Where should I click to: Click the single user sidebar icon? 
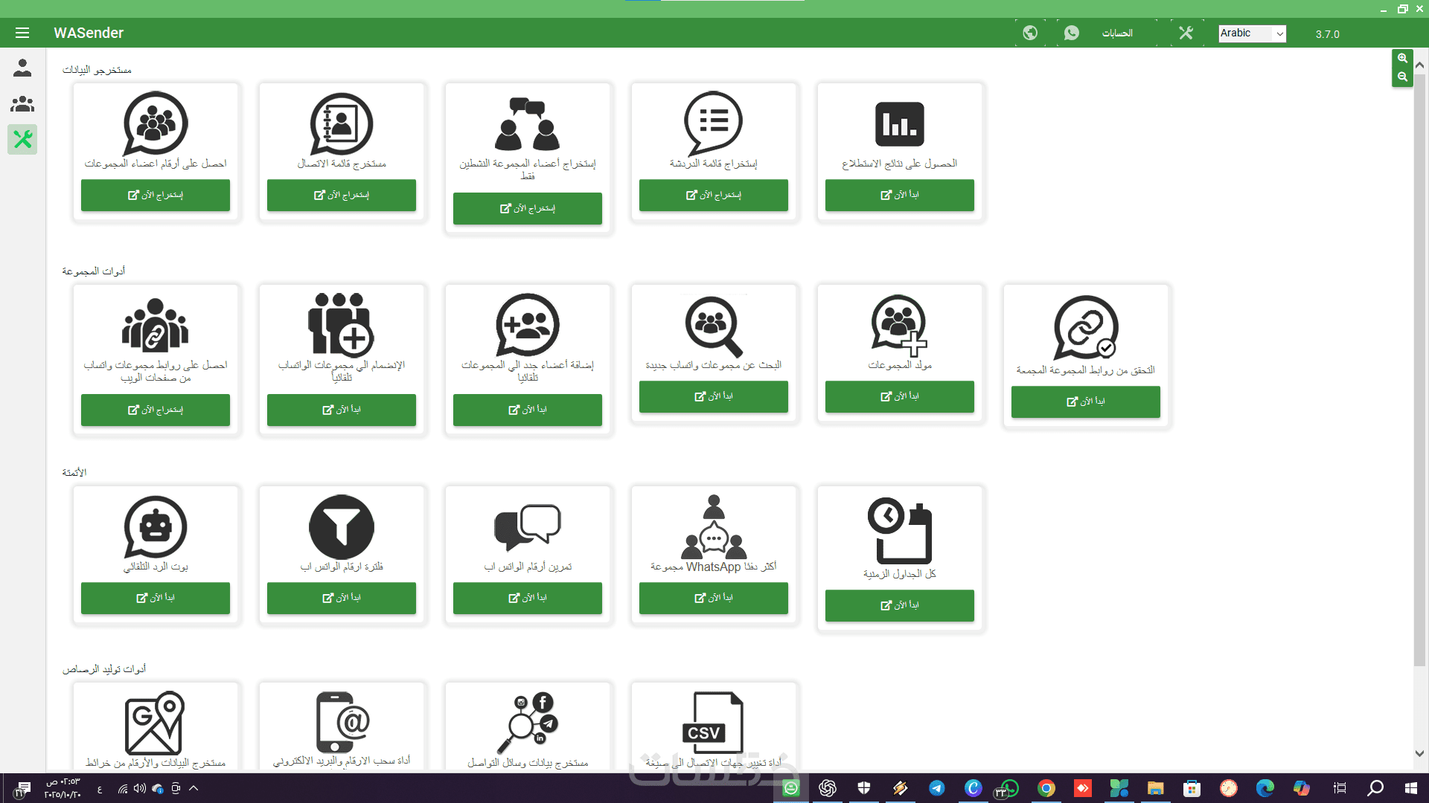(22, 68)
